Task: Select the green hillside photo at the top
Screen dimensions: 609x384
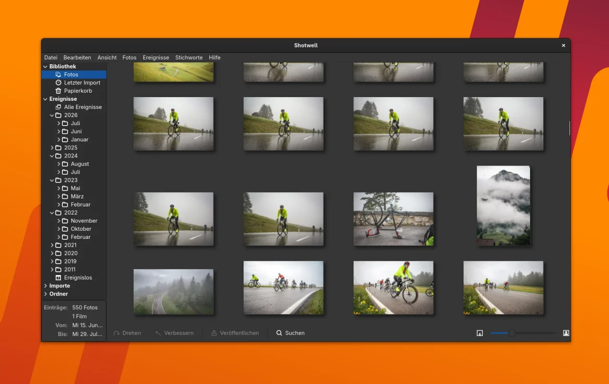Action: pos(174,72)
